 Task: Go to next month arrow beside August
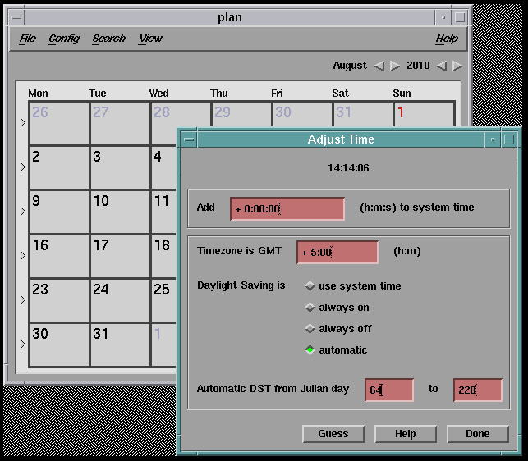[x=395, y=66]
